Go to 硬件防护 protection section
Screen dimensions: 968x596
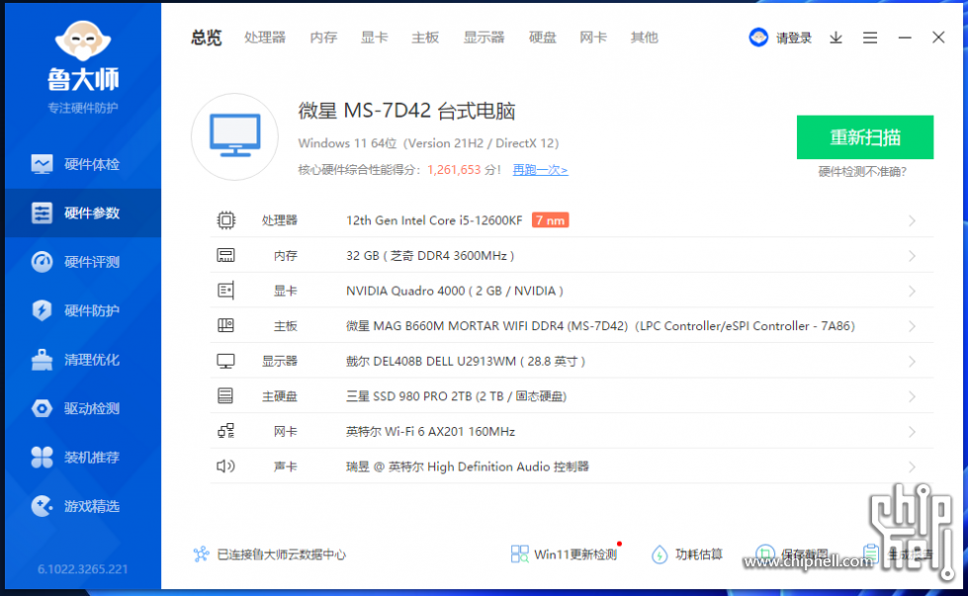point(83,310)
